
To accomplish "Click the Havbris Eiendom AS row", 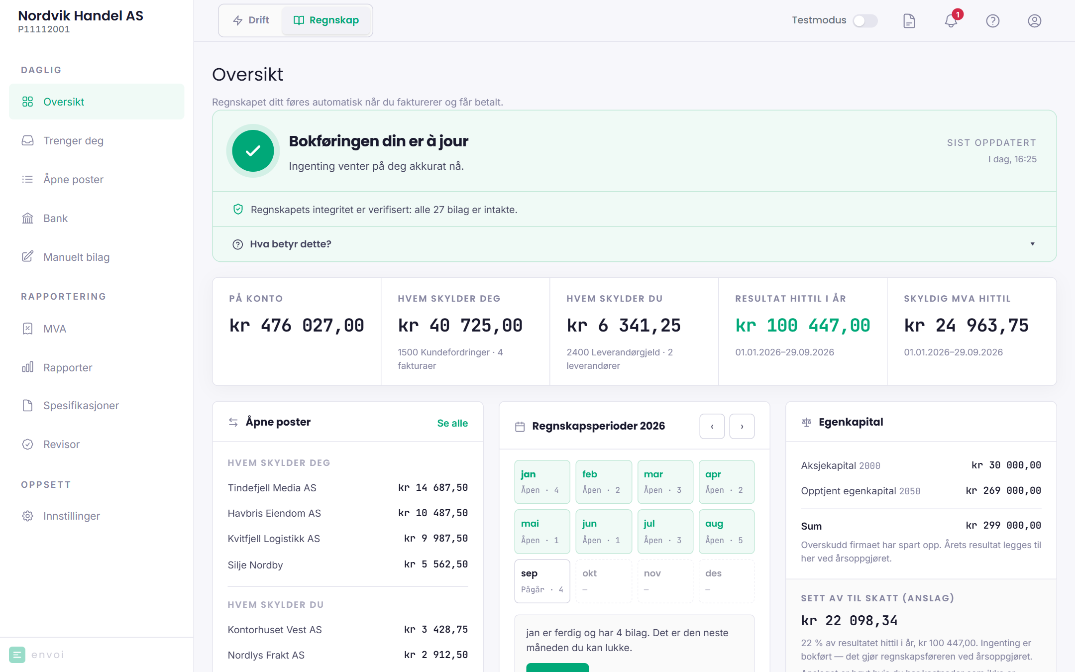I will pyautogui.click(x=347, y=513).
